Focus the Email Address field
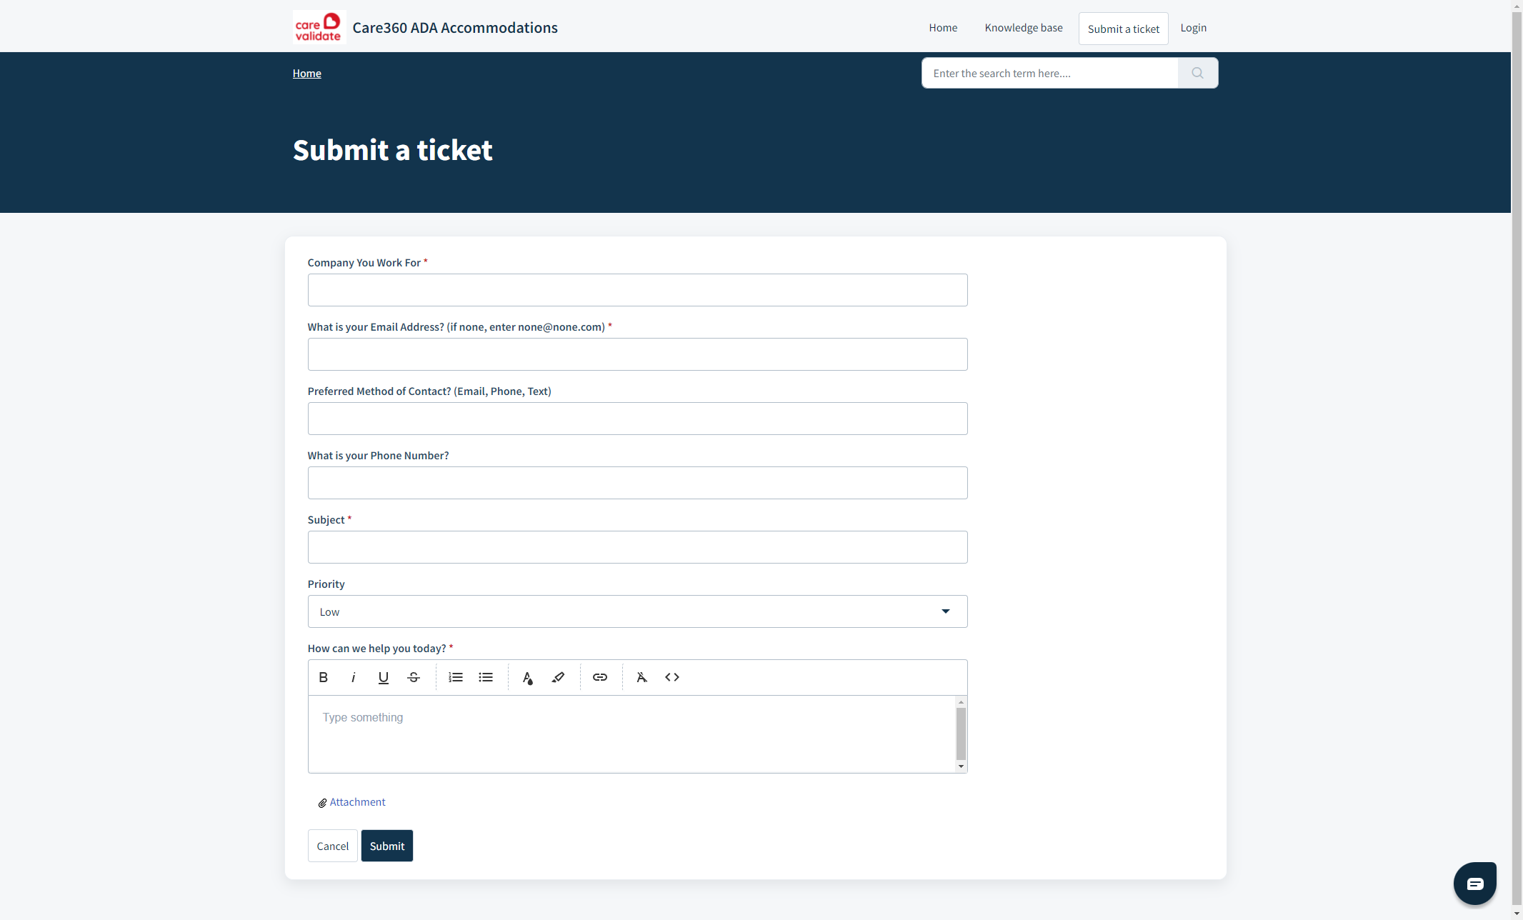Viewport: 1523px width, 920px height. point(637,354)
